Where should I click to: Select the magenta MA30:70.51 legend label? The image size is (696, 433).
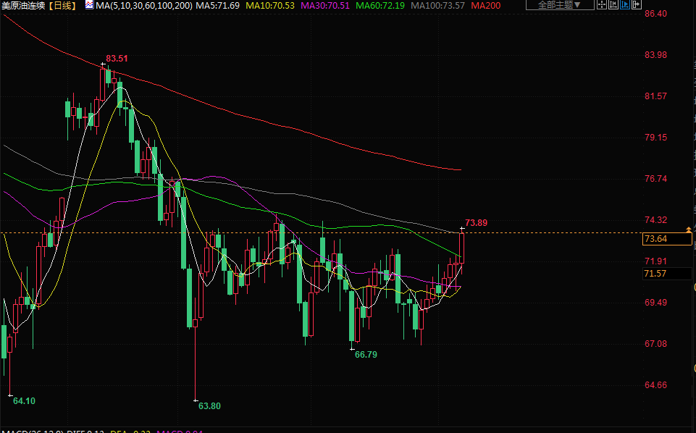coord(325,6)
